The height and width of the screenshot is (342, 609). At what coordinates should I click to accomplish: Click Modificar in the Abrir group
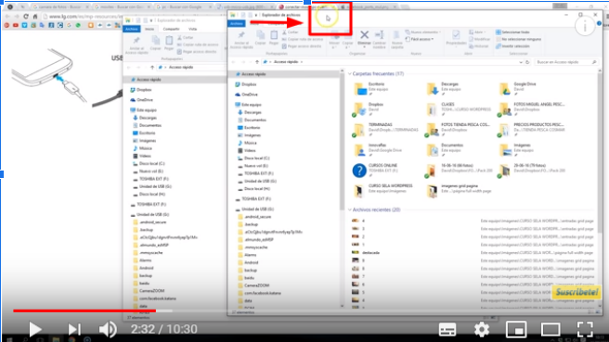pos(479,39)
